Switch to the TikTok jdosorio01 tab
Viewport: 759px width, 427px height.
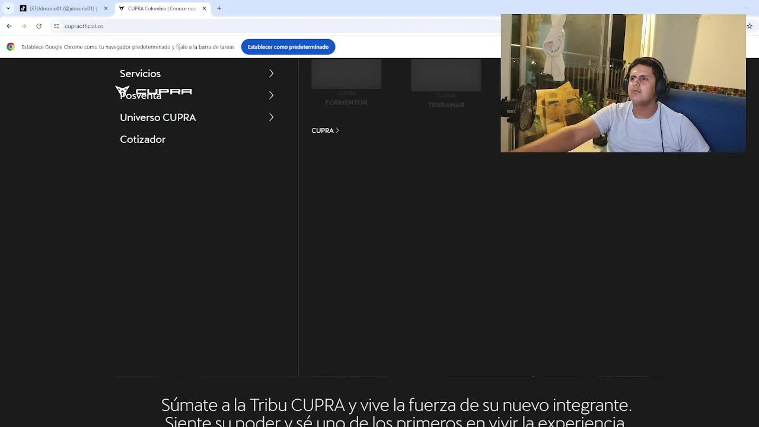pos(62,8)
